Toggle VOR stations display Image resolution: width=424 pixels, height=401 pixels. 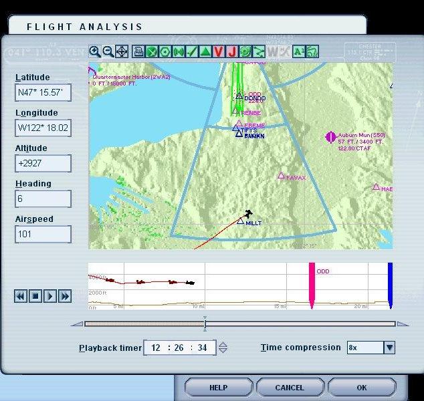(165, 51)
